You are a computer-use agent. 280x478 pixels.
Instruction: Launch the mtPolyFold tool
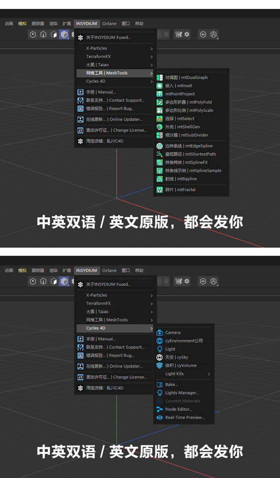click(191, 102)
